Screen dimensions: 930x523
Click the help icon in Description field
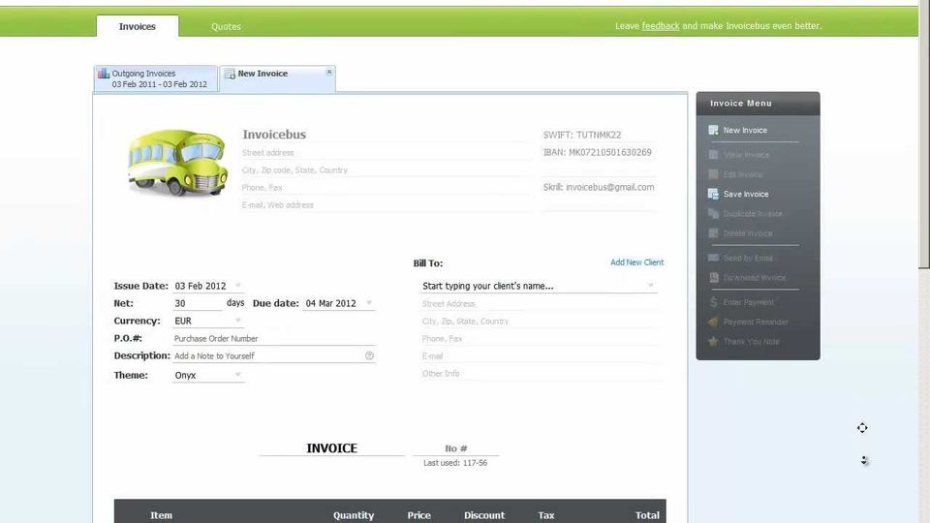pos(369,355)
